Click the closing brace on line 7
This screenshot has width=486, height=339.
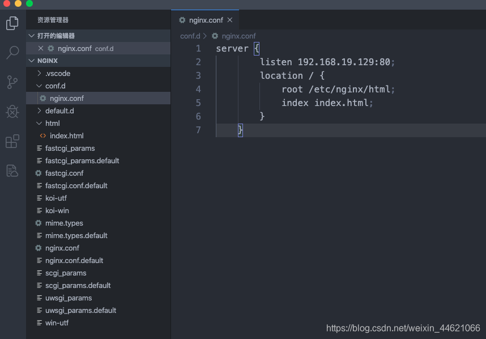(x=240, y=130)
